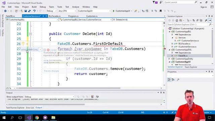
Task: Click the editor horizontal scrollbar thumb
Action: [x=70, y=88]
